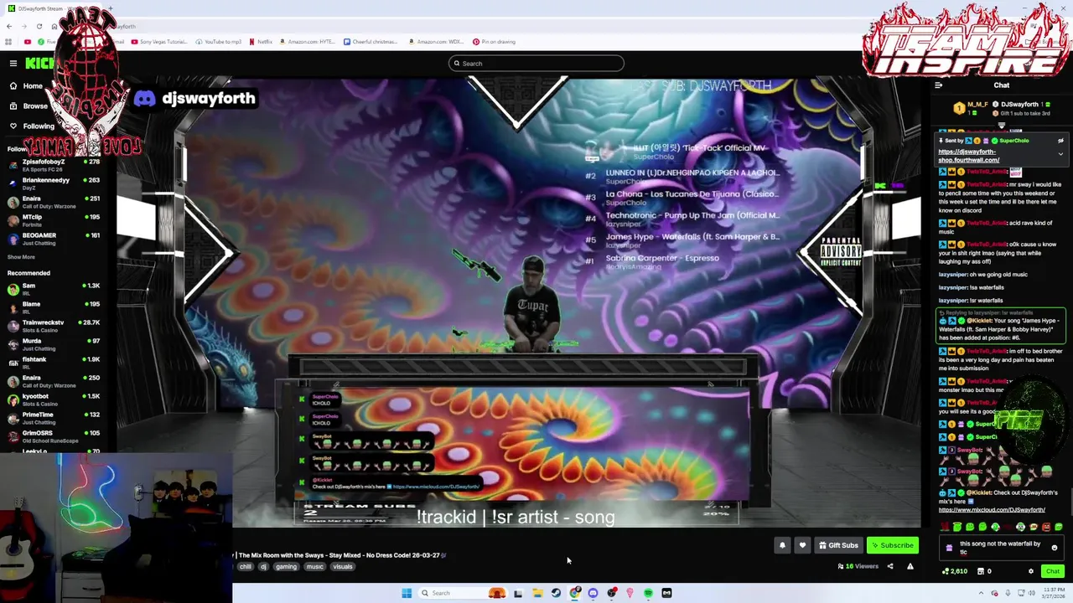Image resolution: width=1073 pixels, height=603 pixels.
Task: Open recommended channel Murda
Action: click(x=53, y=344)
